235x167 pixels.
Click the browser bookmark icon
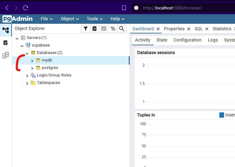tap(124, 8)
